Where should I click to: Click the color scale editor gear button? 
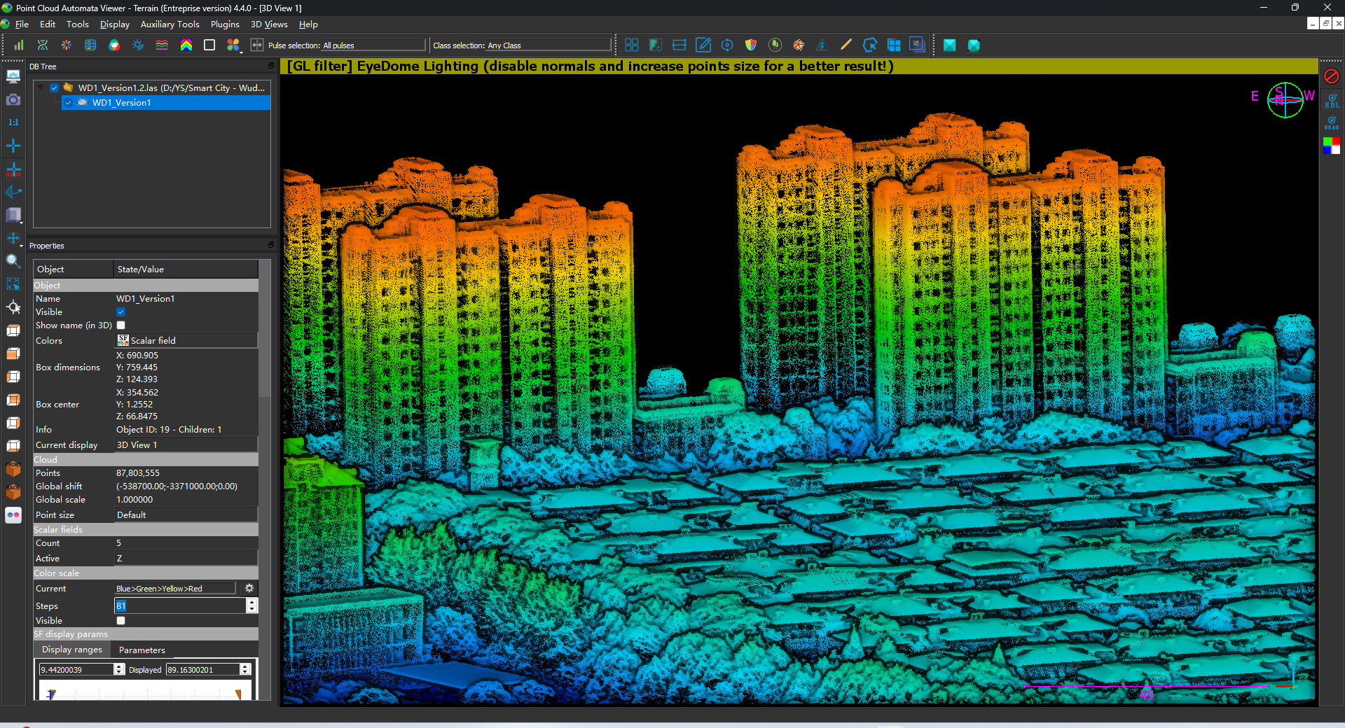(249, 589)
